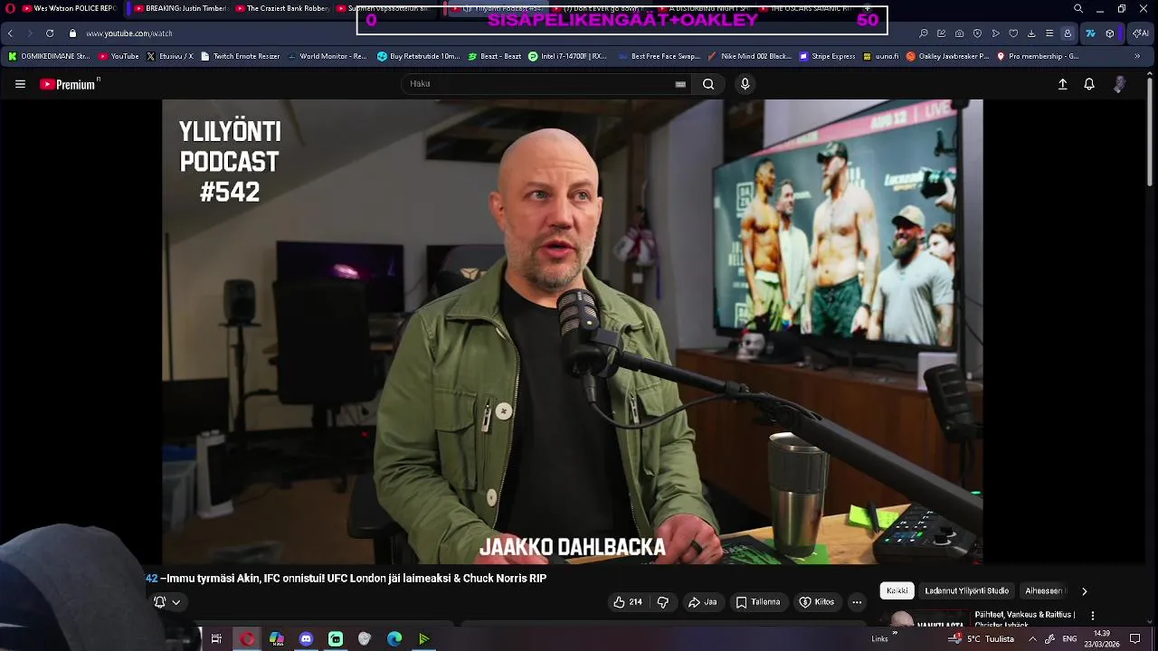Expand subscription options chevron next to bell

click(176, 602)
